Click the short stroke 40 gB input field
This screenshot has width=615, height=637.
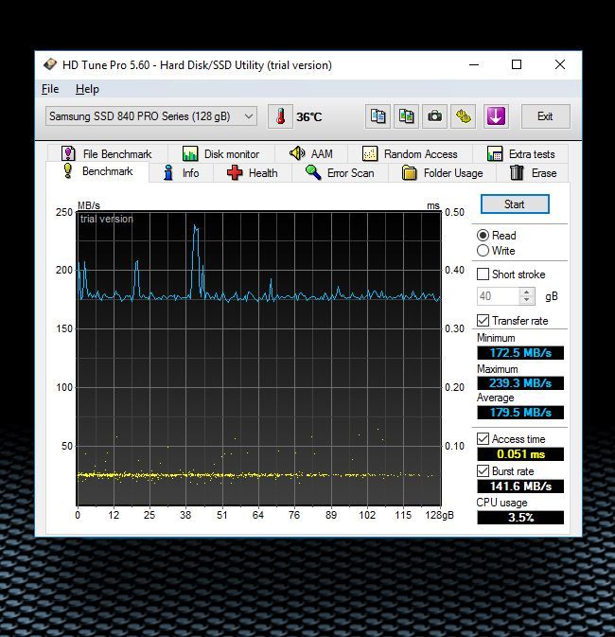point(499,296)
